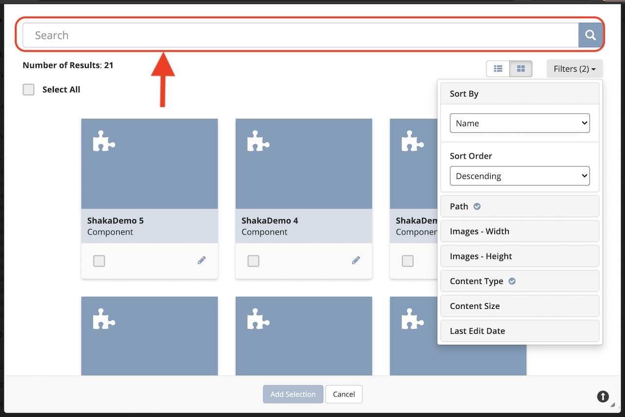
Task: Expand the Last Edit Date filter
Action: point(520,331)
